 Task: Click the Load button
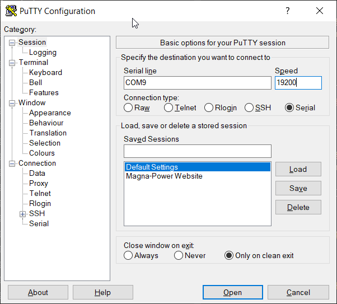pyautogui.click(x=298, y=169)
